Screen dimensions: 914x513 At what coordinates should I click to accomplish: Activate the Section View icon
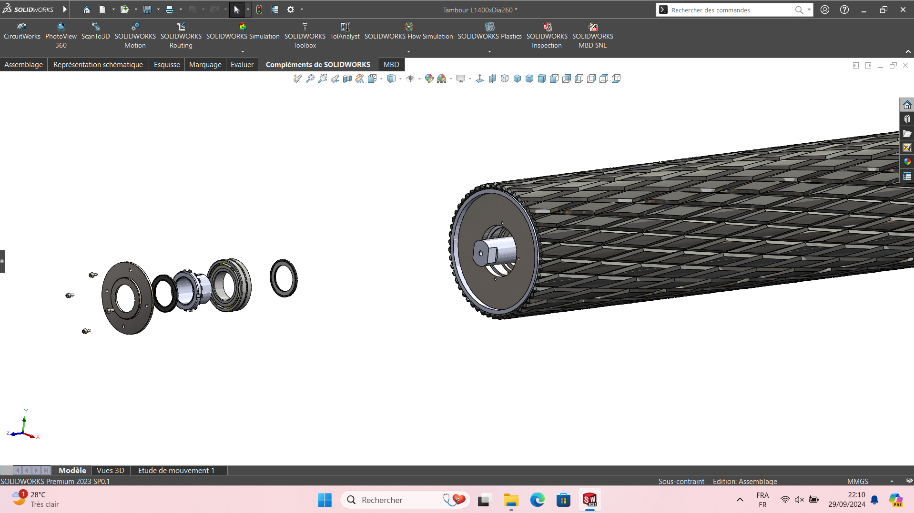347,79
